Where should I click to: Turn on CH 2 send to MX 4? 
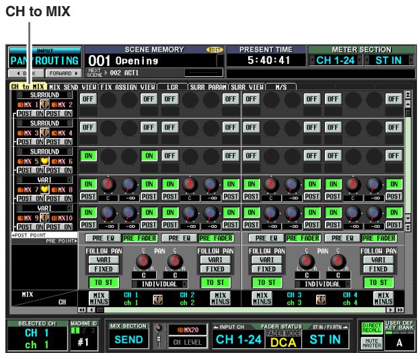point(230,127)
